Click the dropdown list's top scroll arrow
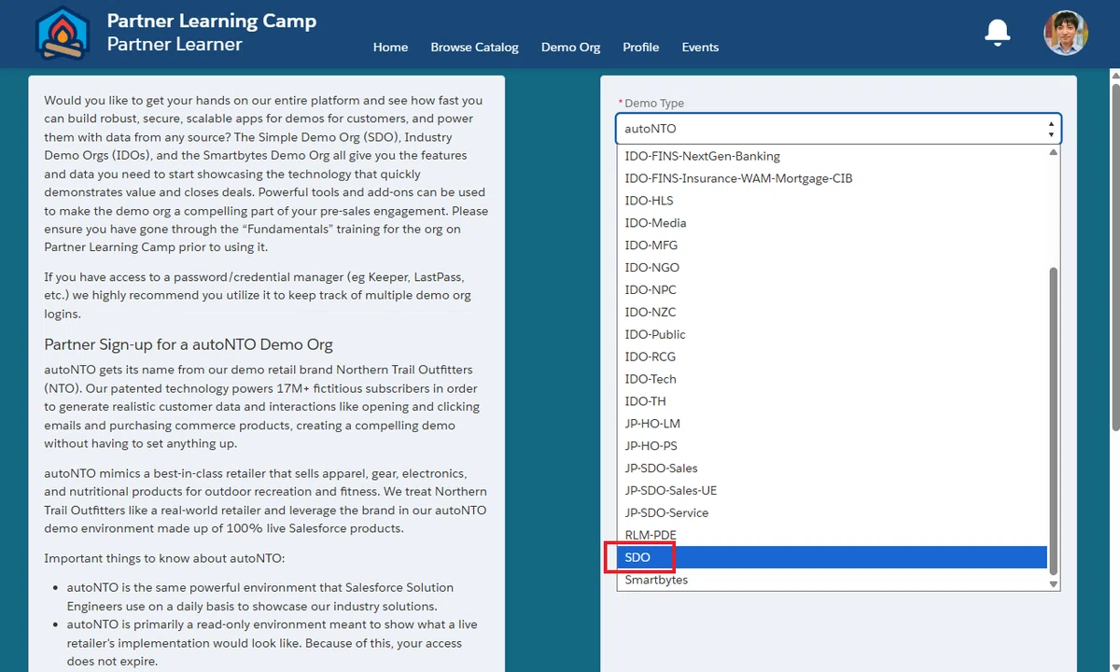Viewport: 1120px width, 672px height. tap(1054, 151)
